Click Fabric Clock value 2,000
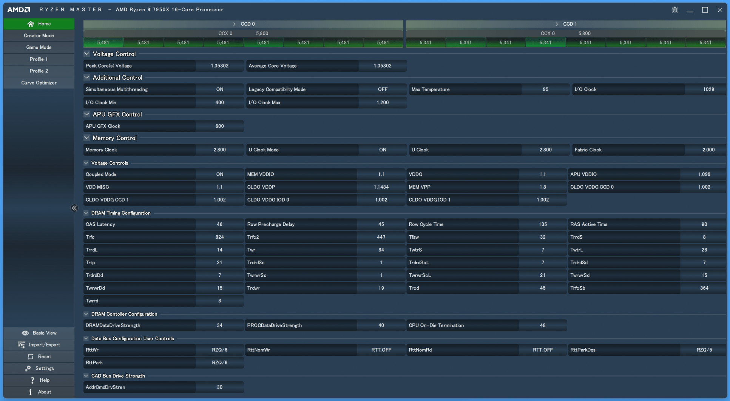Screen dimensions: 730x401 coord(708,150)
